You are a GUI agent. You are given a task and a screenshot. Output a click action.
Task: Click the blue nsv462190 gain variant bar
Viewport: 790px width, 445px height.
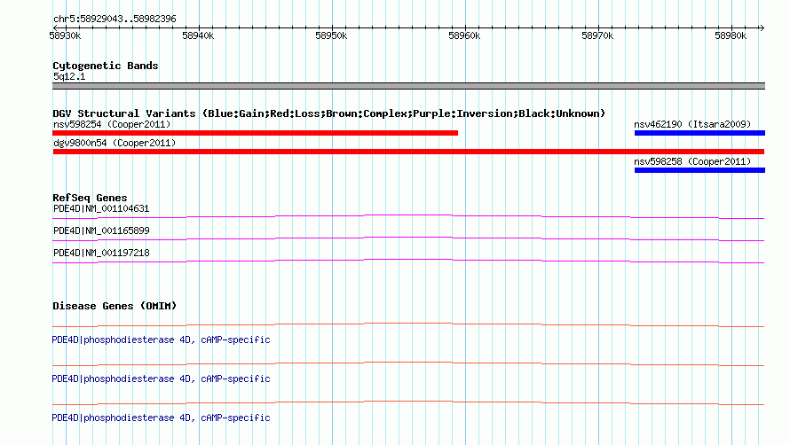[699, 133]
